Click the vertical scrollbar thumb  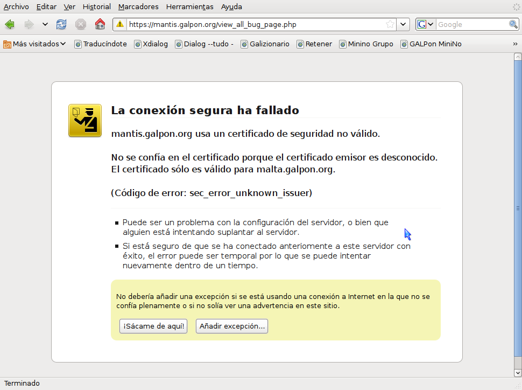point(518,208)
